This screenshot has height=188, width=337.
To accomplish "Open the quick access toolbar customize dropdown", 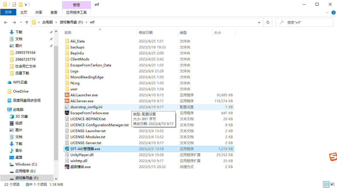I will (26, 5).
